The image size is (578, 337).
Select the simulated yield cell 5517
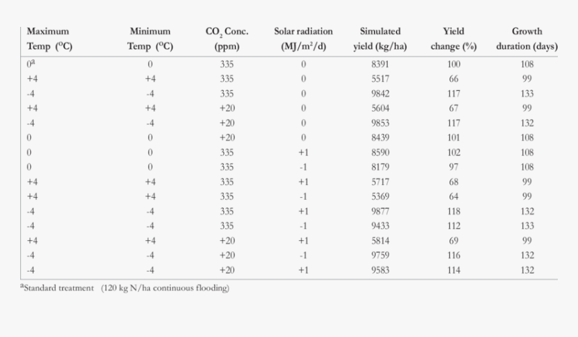[x=380, y=79]
